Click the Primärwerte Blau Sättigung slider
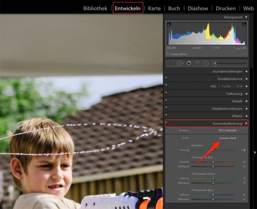 [x=213, y=199]
